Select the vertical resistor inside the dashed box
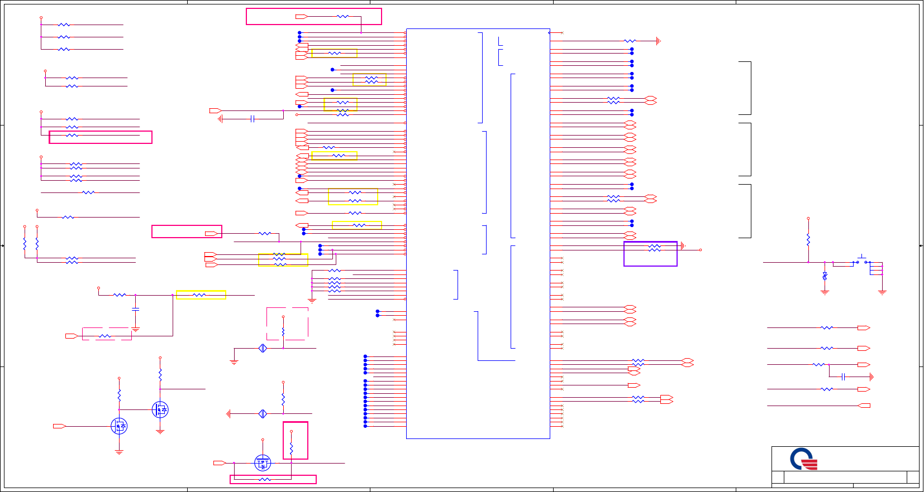Viewport: 924px width, 492px height. click(x=283, y=332)
